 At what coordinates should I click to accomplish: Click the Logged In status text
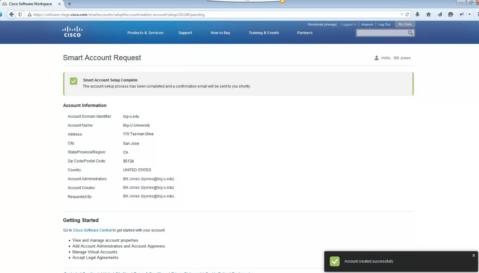[349, 24]
